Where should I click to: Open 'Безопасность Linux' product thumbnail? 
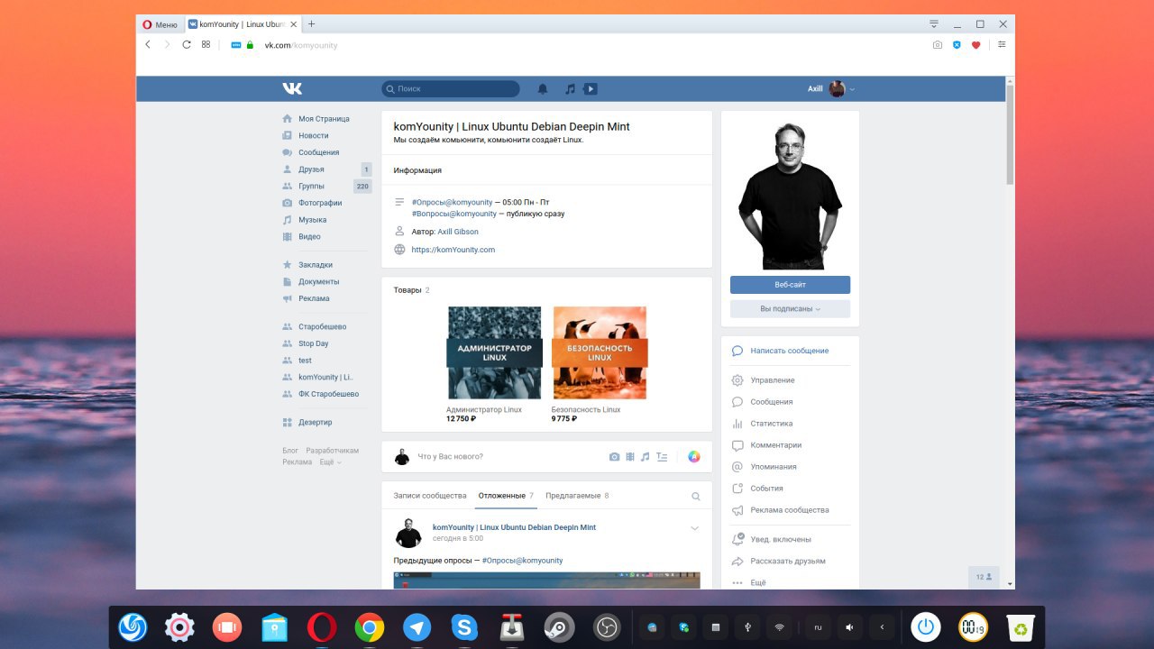click(600, 352)
